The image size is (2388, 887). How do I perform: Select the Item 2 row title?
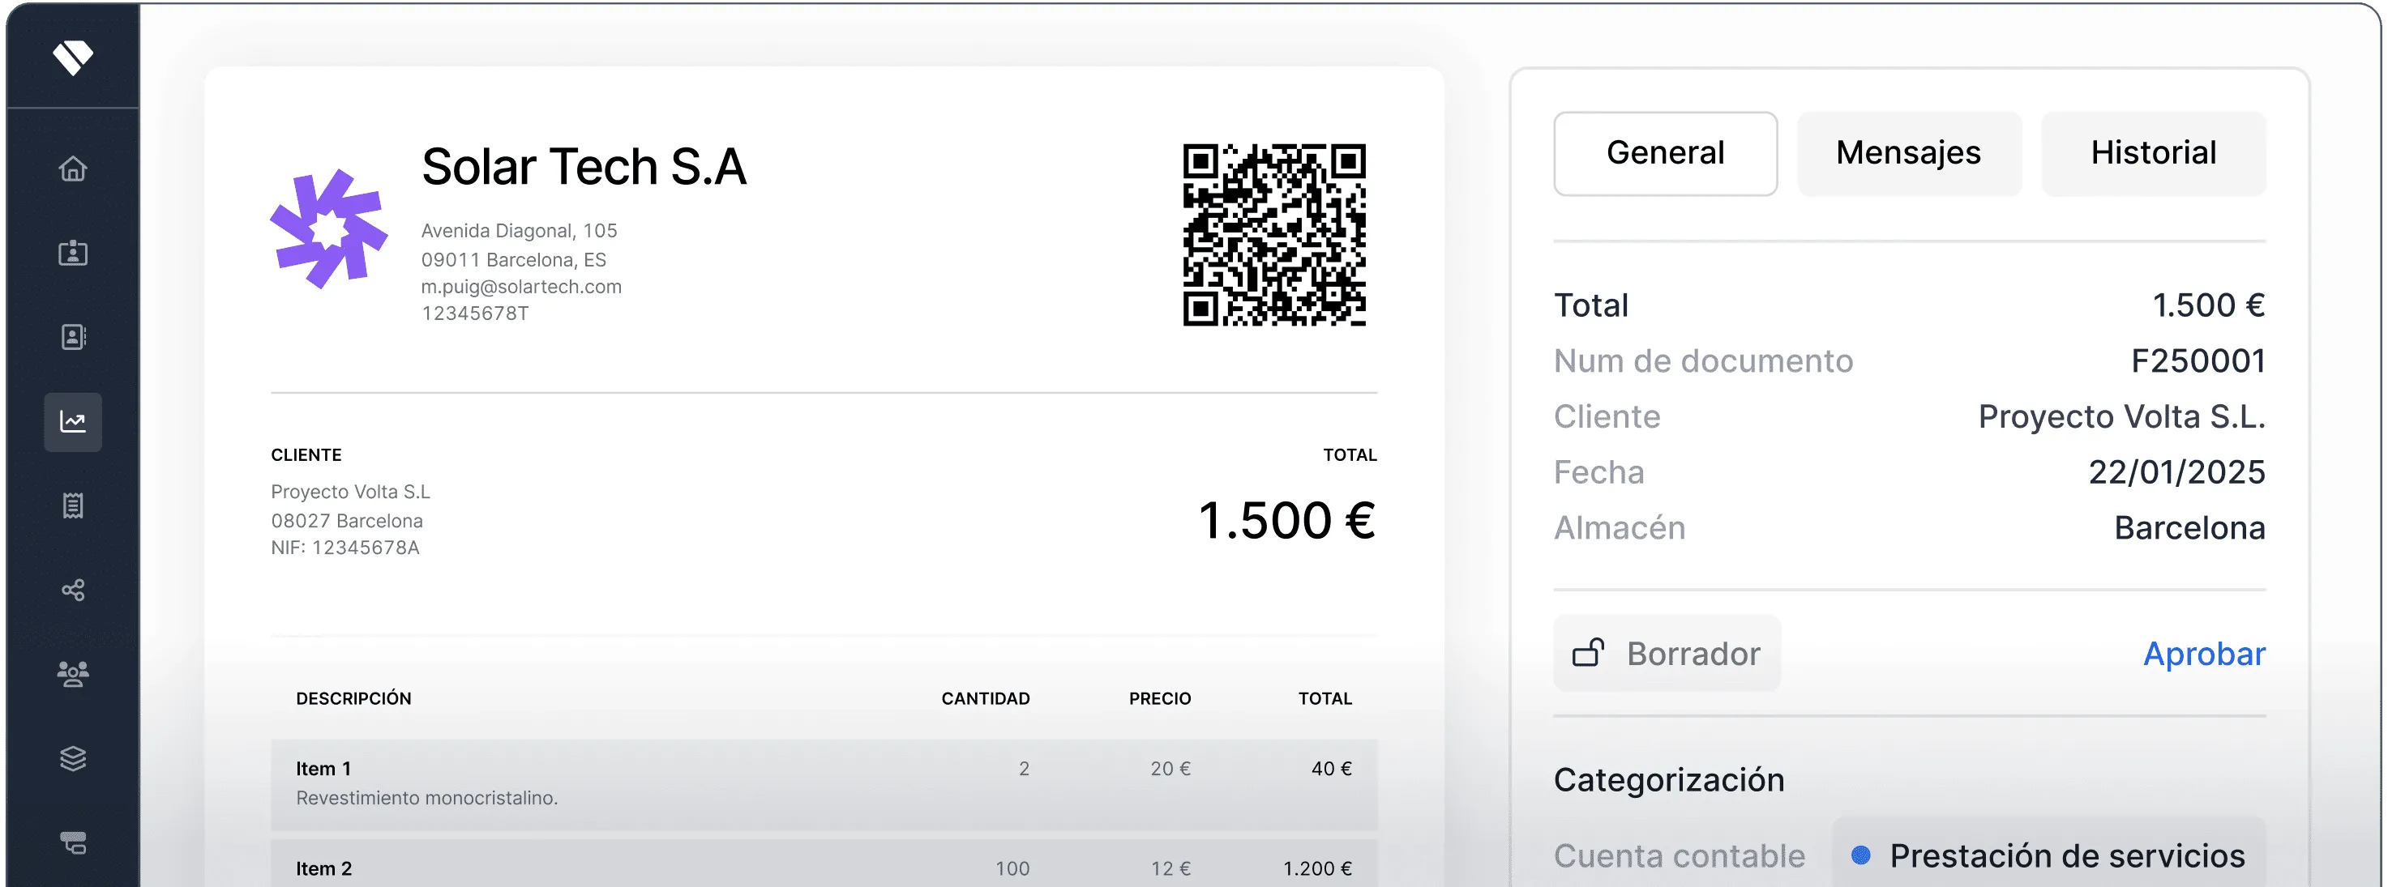(323, 868)
